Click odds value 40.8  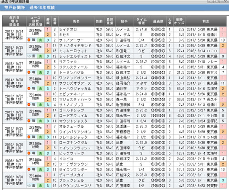pyautogui.click(x=181, y=116)
